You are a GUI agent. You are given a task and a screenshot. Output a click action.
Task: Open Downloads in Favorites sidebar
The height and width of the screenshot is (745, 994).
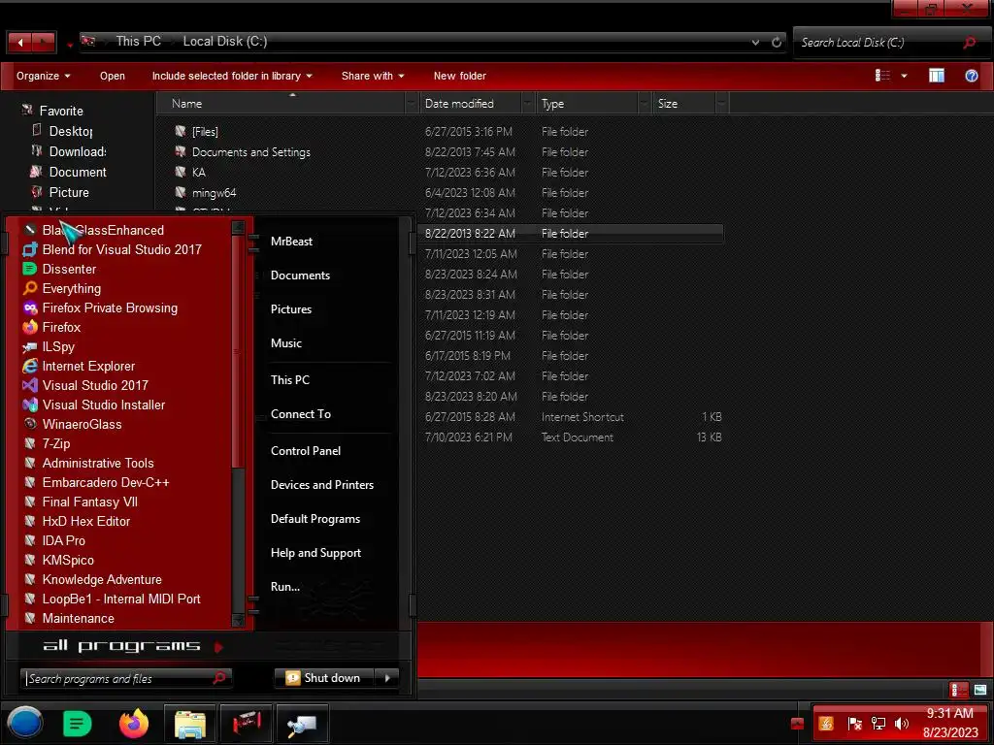click(x=78, y=151)
